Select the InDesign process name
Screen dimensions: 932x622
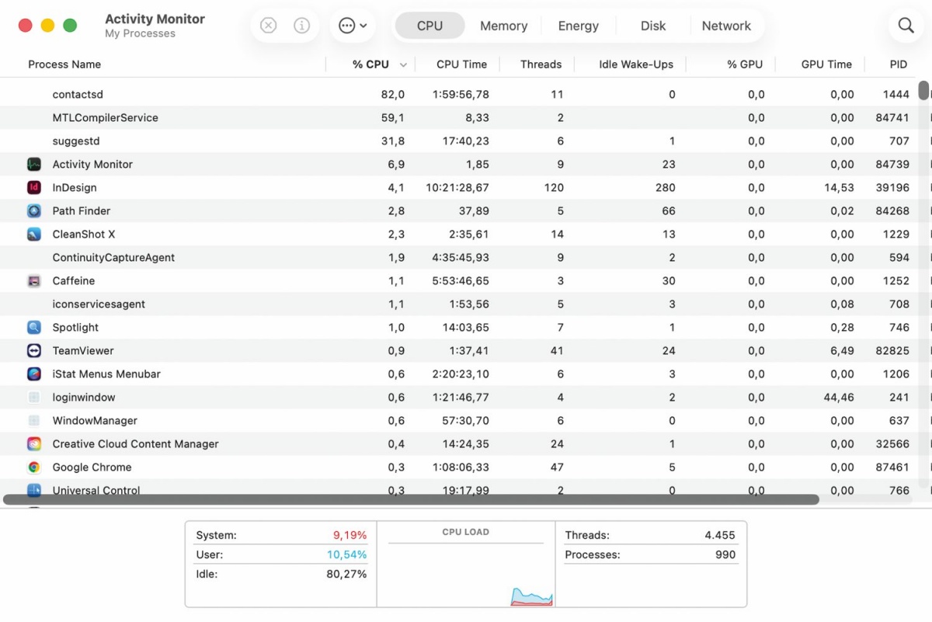75,187
